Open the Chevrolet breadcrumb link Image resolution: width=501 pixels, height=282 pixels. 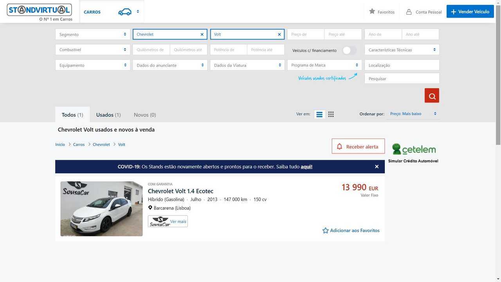(101, 145)
